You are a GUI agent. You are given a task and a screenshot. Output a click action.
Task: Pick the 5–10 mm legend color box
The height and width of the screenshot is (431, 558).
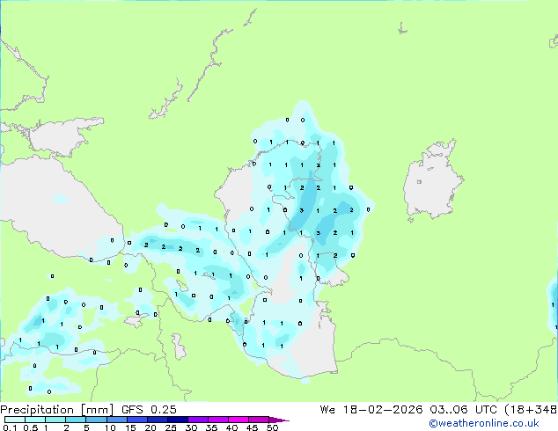(x=96, y=420)
